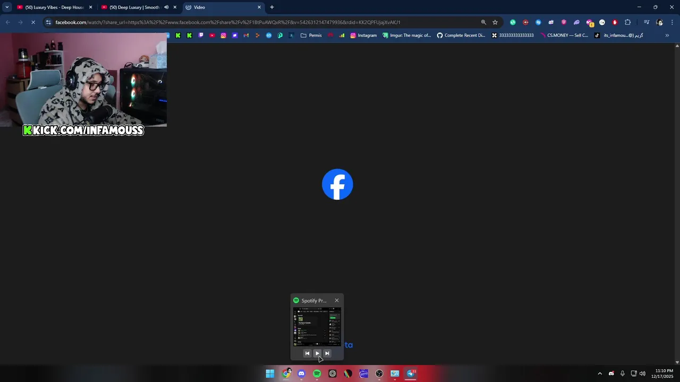Open the pink shield extension
Screen dimensions: 680x382
click(x=564, y=22)
